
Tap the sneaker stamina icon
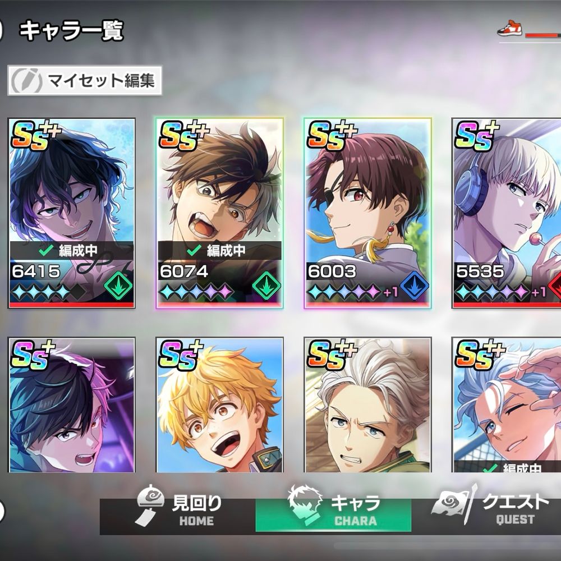click(x=509, y=29)
